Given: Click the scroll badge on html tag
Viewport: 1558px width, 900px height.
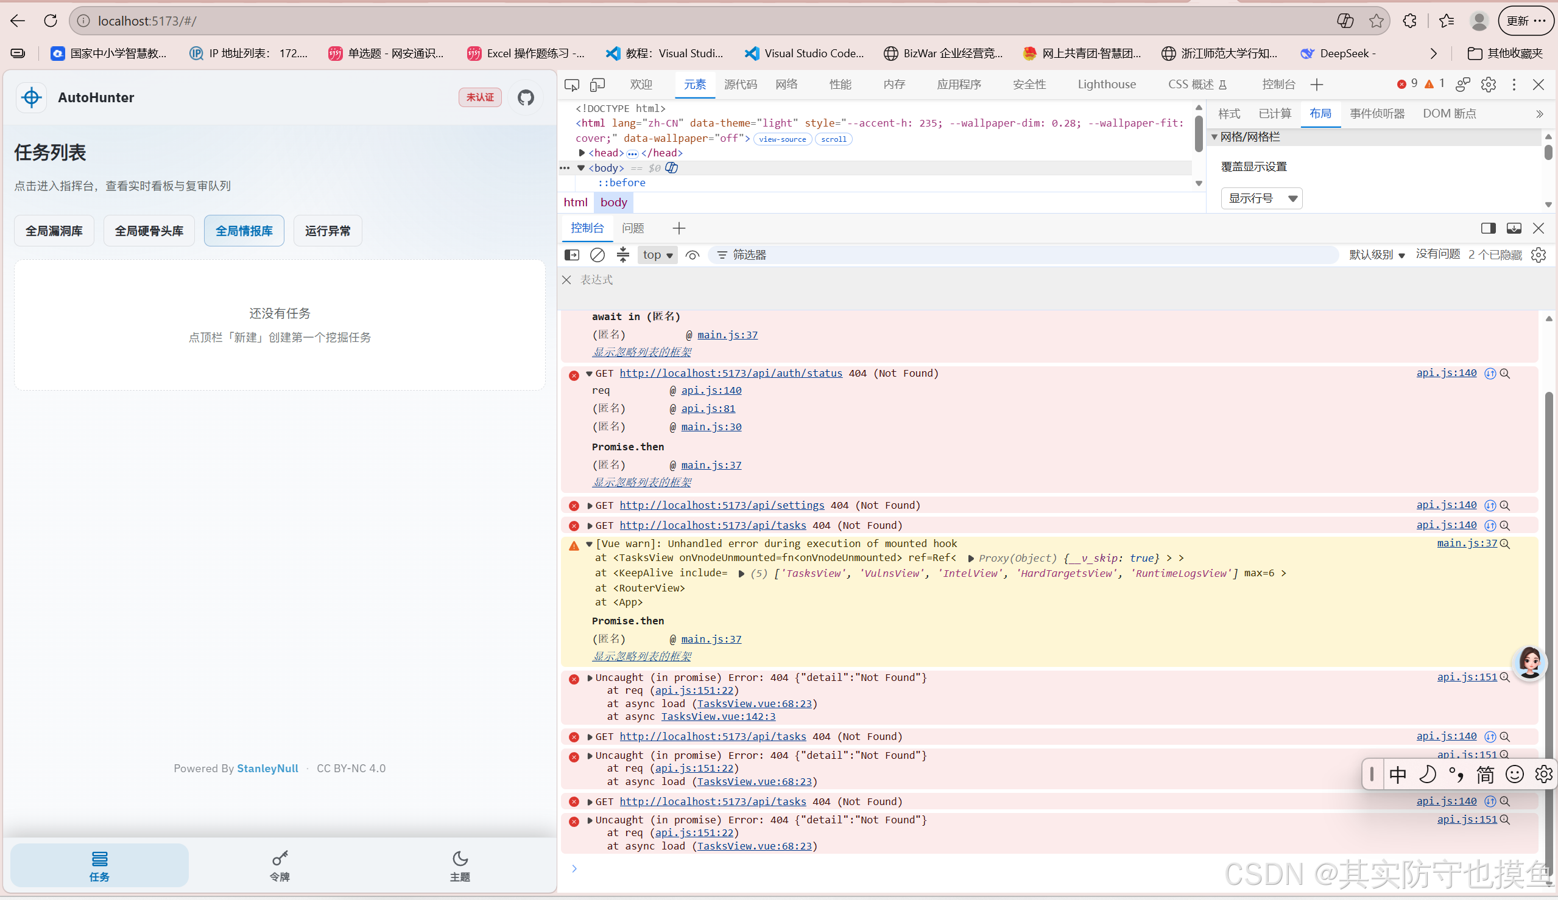Looking at the screenshot, I should 833,139.
